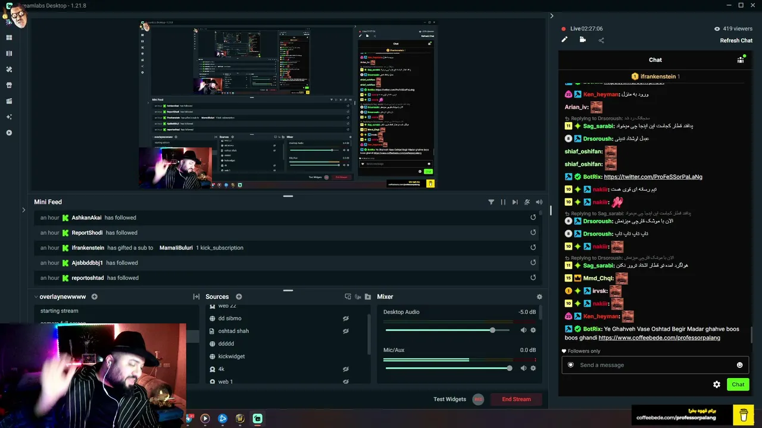Open the Highlighter clapperboard icon
Screen dimensions: 762x428
pos(9,101)
